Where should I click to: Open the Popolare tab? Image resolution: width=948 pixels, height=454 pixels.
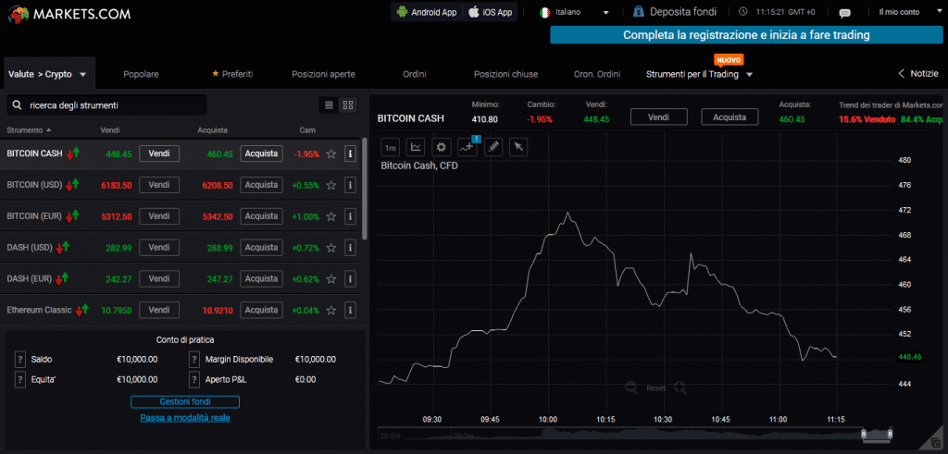(141, 74)
